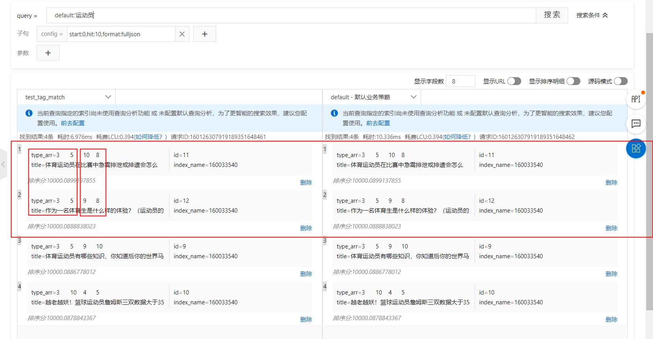Enable the 显示排序明细 switch

[x=573, y=81]
